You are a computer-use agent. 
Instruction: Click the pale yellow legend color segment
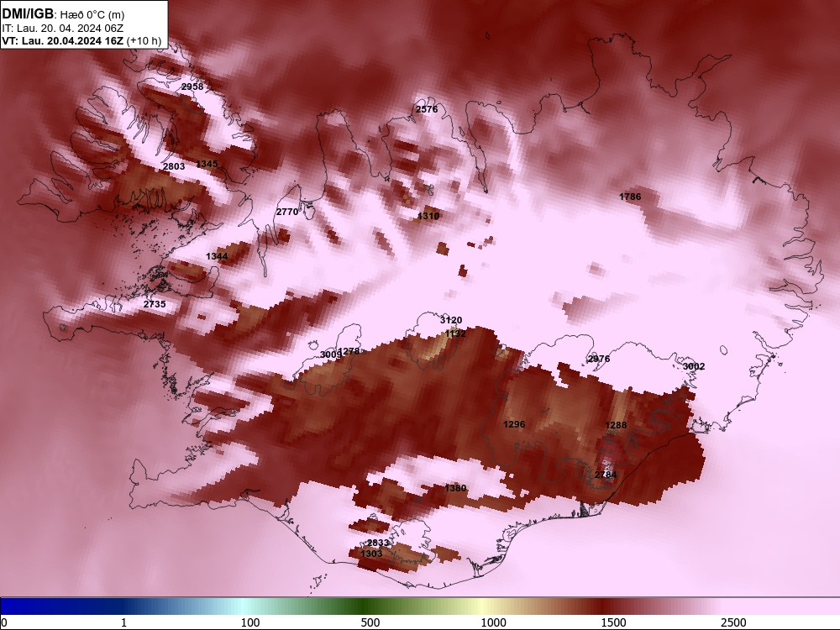pos(482,606)
